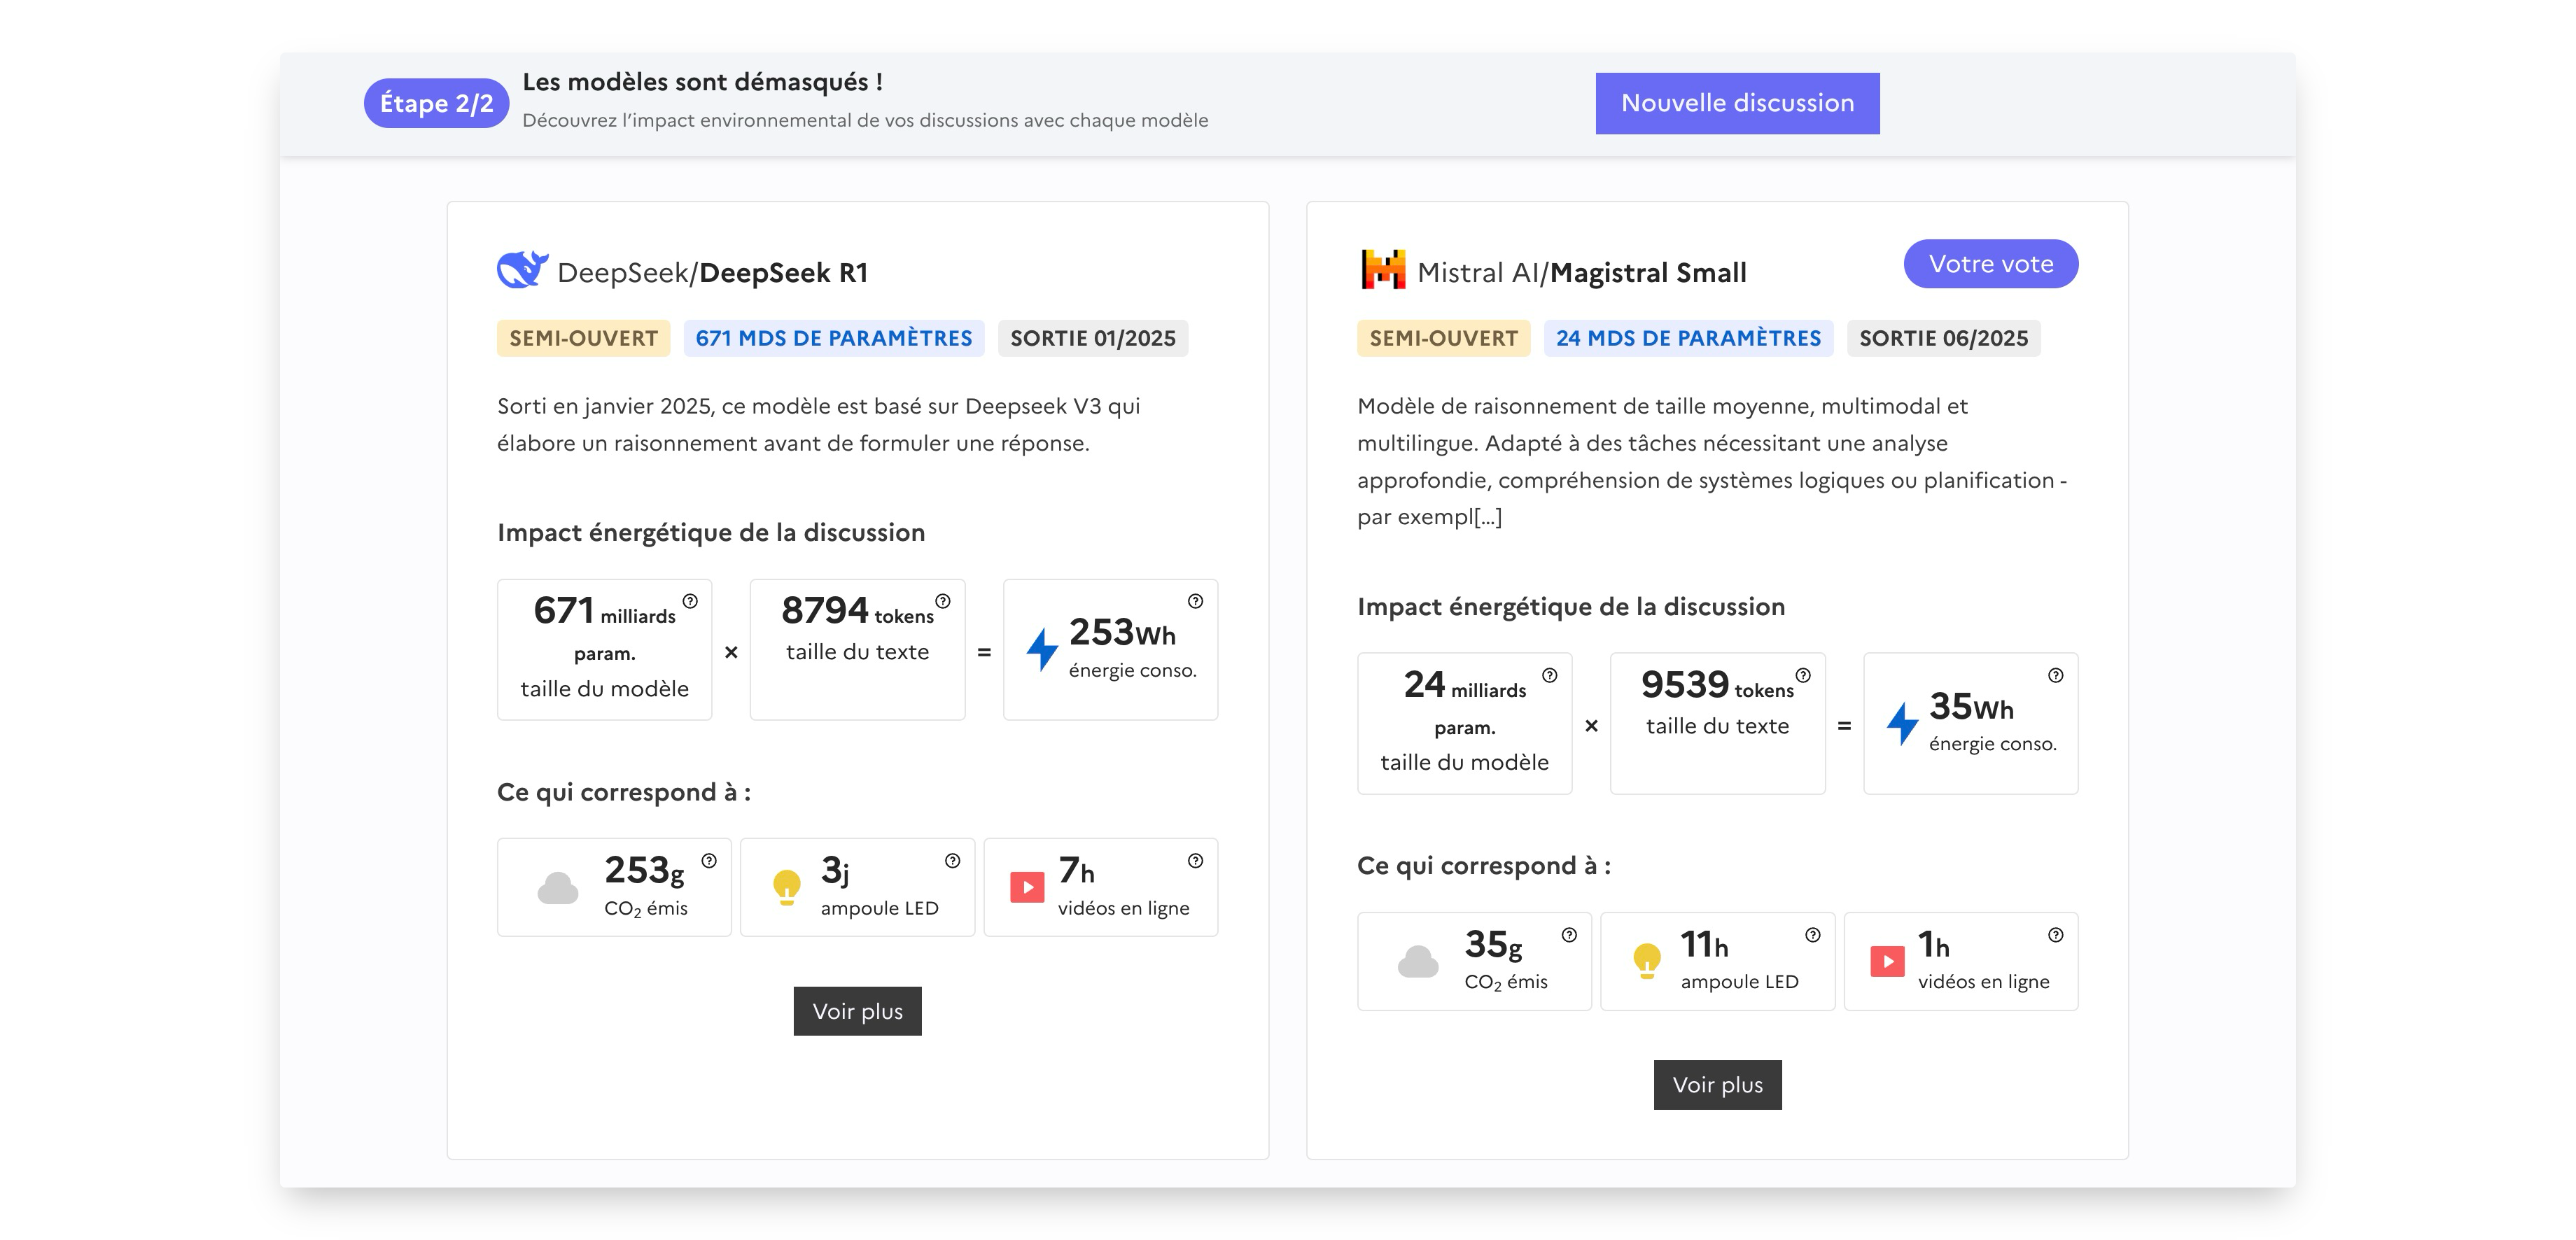The image size is (2576, 1240).
Task: Click 'Découvrez l'impact environnemental' subtitle
Action: (865, 120)
